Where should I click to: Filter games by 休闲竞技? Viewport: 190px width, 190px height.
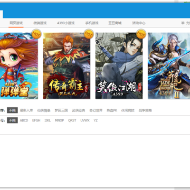pyautogui.click(x=128, y=110)
